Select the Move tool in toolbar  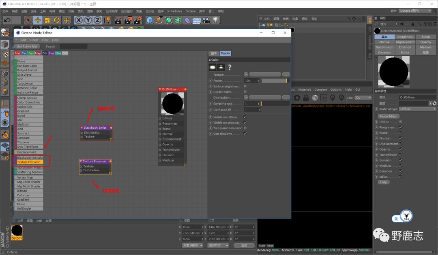(38, 20)
